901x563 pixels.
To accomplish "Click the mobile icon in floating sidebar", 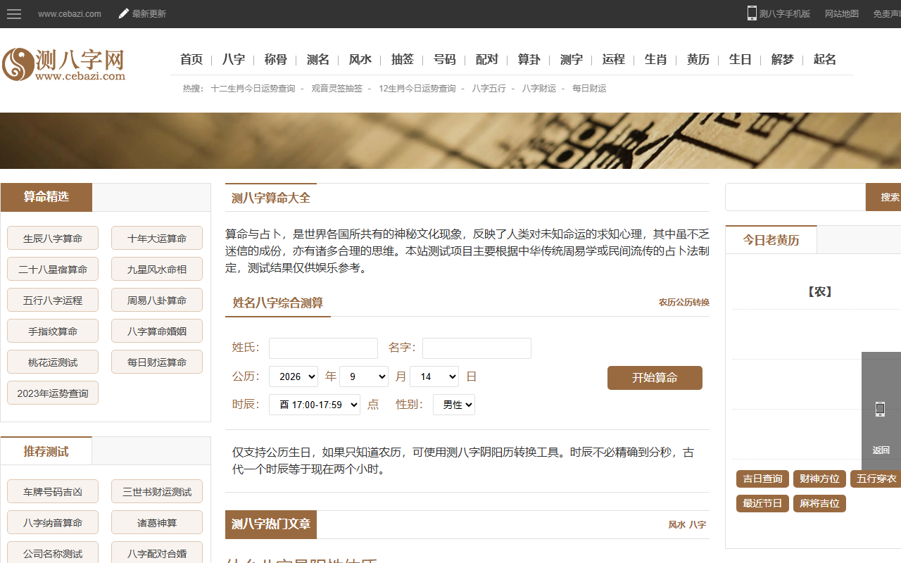I will (x=880, y=409).
